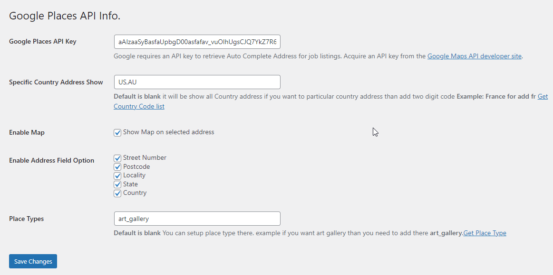Uncheck the State address field option
This screenshot has height=275, width=553.
[x=117, y=184]
